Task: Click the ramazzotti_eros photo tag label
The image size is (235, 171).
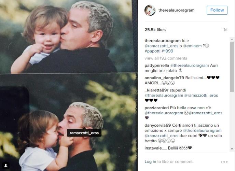Action: (x=84, y=133)
